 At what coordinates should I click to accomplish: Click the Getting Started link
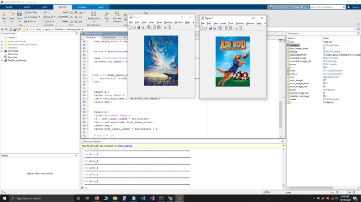[125, 146]
